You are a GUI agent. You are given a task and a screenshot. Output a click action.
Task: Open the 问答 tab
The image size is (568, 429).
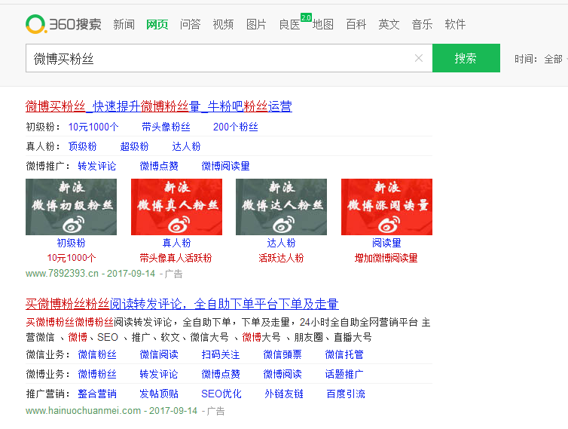[190, 24]
